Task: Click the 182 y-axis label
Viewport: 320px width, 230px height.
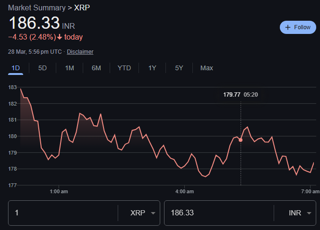Action: point(12,104)
